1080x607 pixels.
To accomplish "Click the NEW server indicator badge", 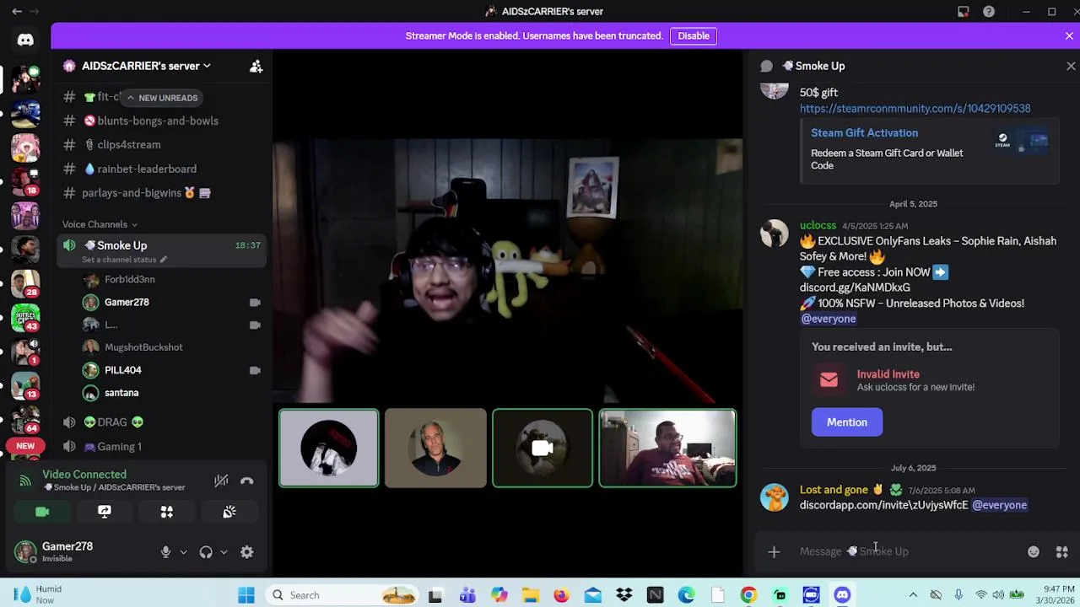I will tap(25, 446).
